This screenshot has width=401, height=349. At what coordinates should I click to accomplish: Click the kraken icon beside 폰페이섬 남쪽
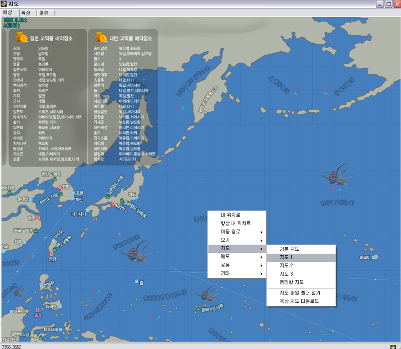pyautogui.click(x=209, y=293)
